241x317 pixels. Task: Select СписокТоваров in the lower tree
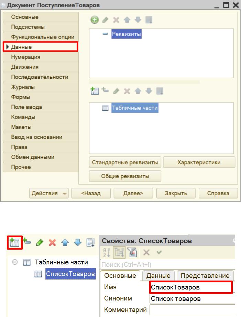pos(70,274)
